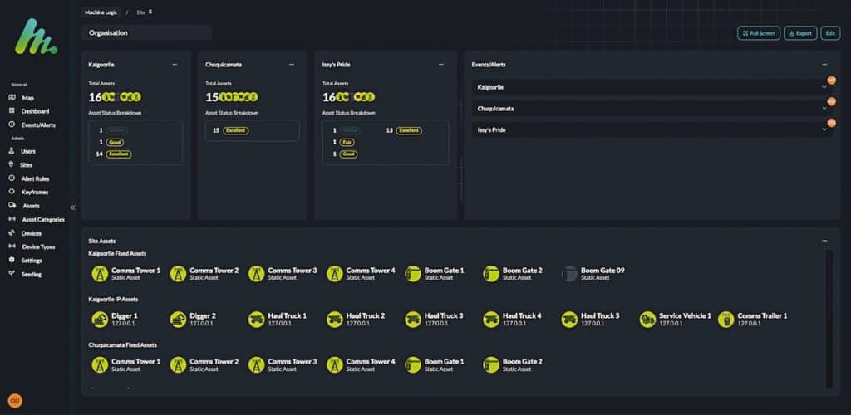Open the Comms Trailer 1 asset icon

pos(726,320)
